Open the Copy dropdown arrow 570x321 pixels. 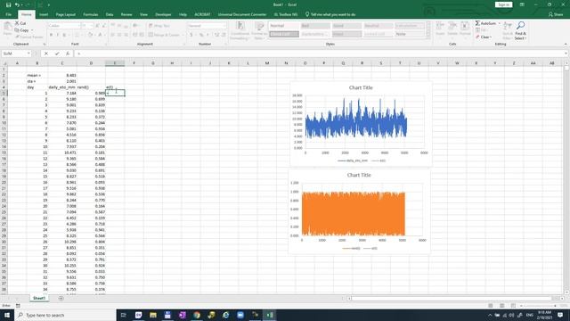click(32, 30)
